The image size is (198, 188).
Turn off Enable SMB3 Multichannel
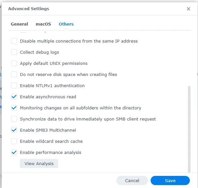click(14, 130)
